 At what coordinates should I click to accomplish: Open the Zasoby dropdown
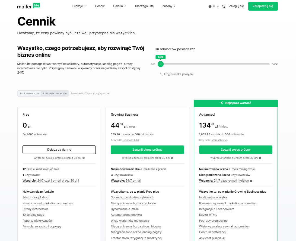(x=168, y=6)
